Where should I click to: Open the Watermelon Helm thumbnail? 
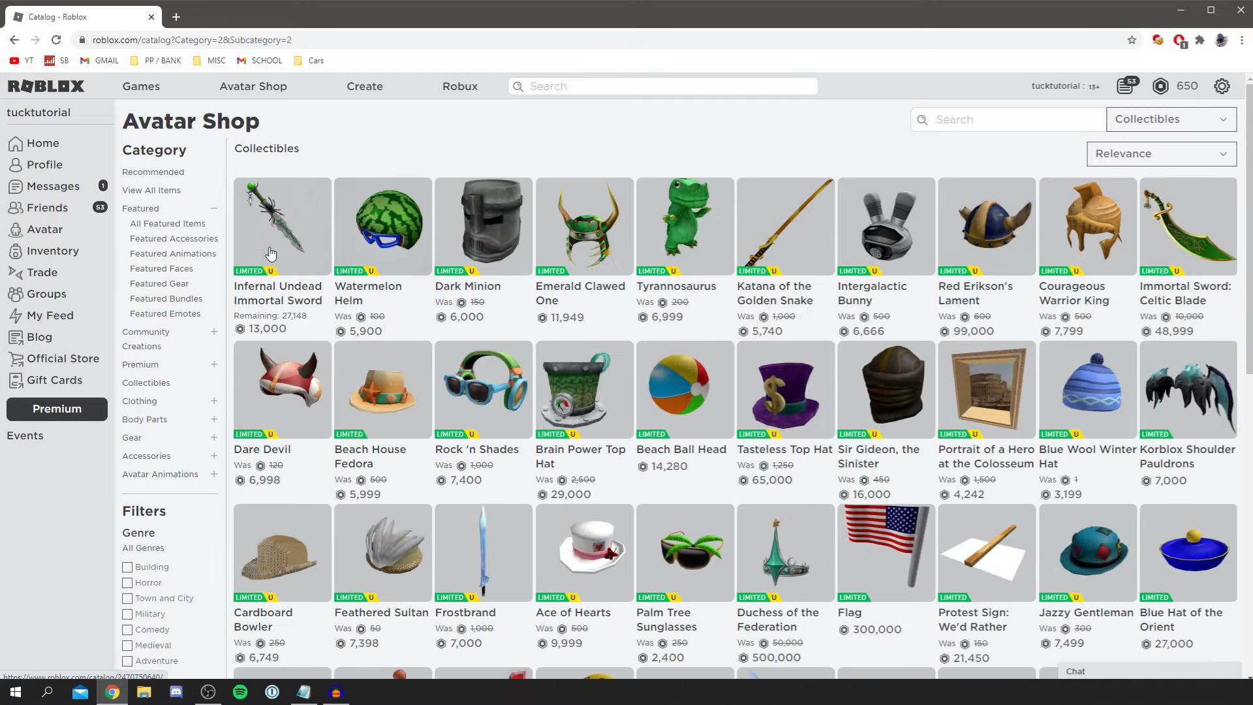383,227
